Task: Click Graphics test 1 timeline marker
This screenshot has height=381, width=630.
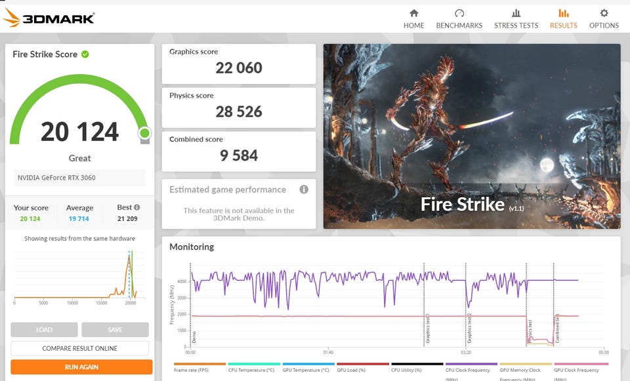Action: [x=427, y=329]
